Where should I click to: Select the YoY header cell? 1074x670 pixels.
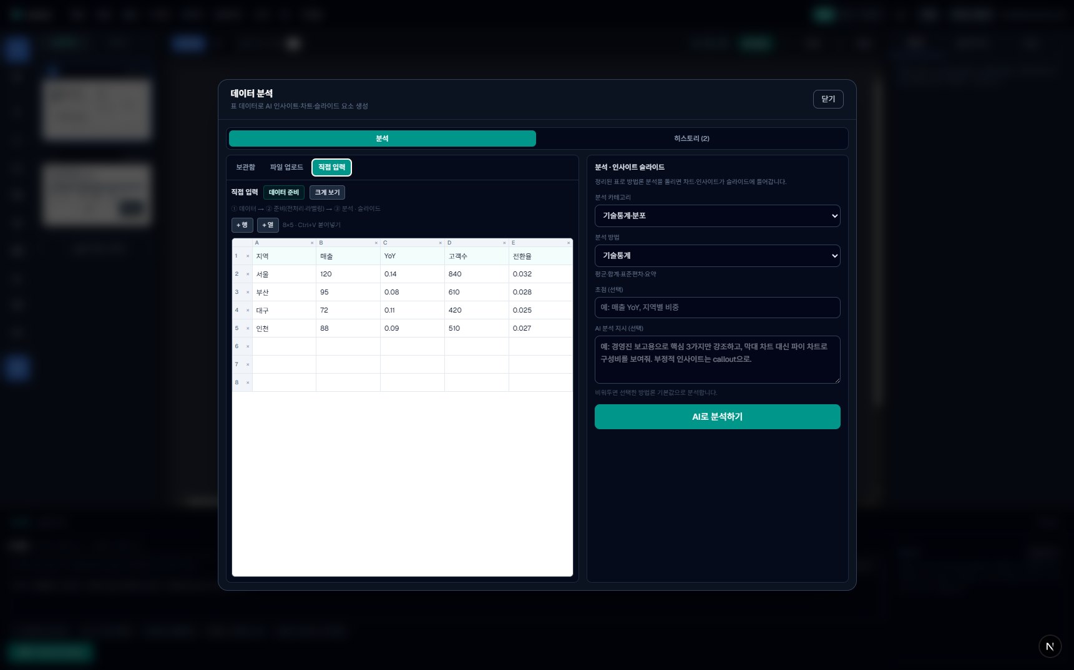pos(413,256)
